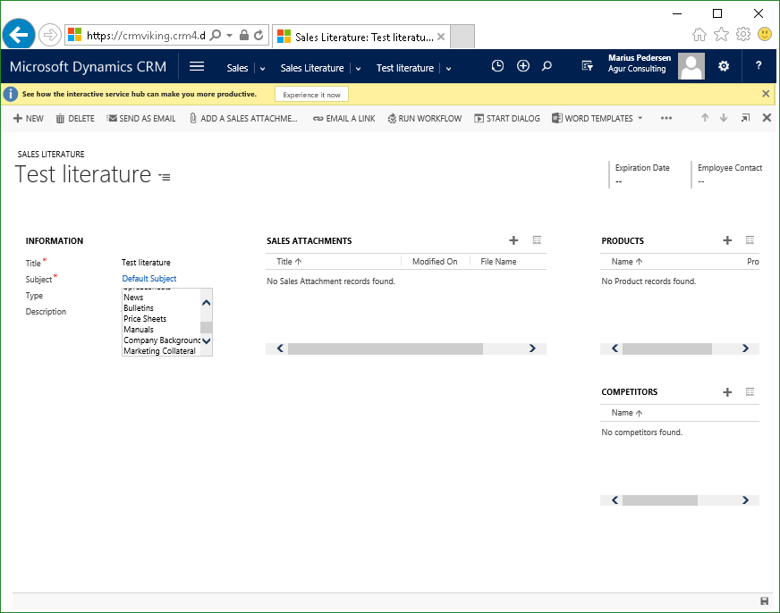Go to next record down arrow
780x613 pixels.
(x=724, y=118)
